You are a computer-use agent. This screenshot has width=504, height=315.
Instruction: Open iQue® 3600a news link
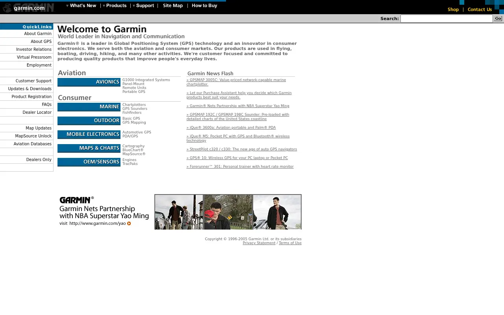click(231, 128)
